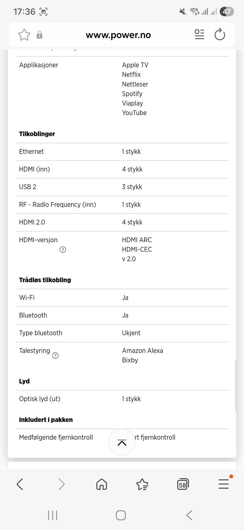
Task: Open the tab switcher showing 58 tabs
Action: (183, 484)
